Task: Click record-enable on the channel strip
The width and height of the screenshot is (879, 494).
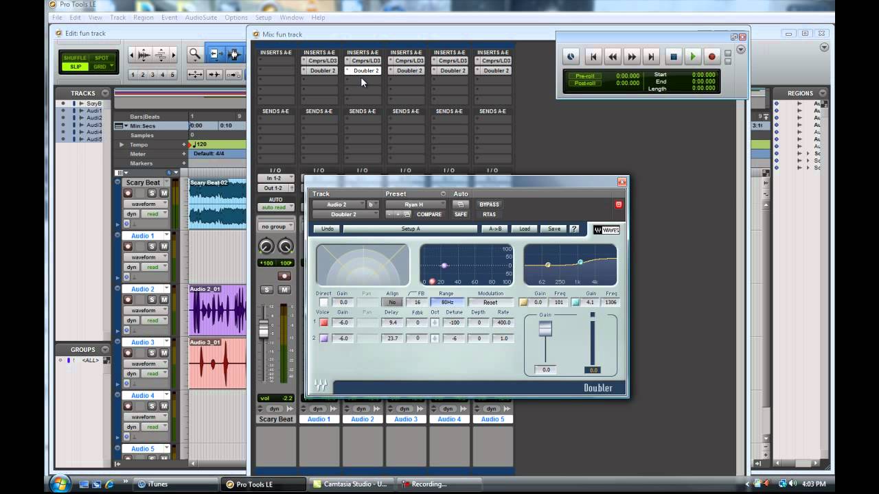Action: (284, 276)
